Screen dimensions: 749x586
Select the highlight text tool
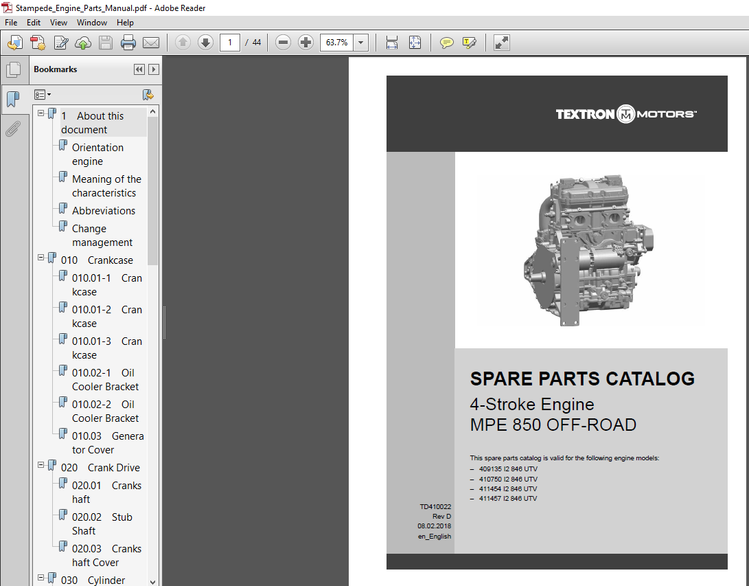pos(469,43)
